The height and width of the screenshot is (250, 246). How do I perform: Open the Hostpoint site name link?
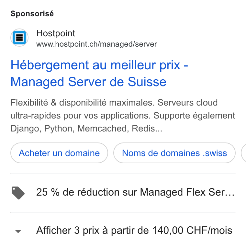pos(56,33)
